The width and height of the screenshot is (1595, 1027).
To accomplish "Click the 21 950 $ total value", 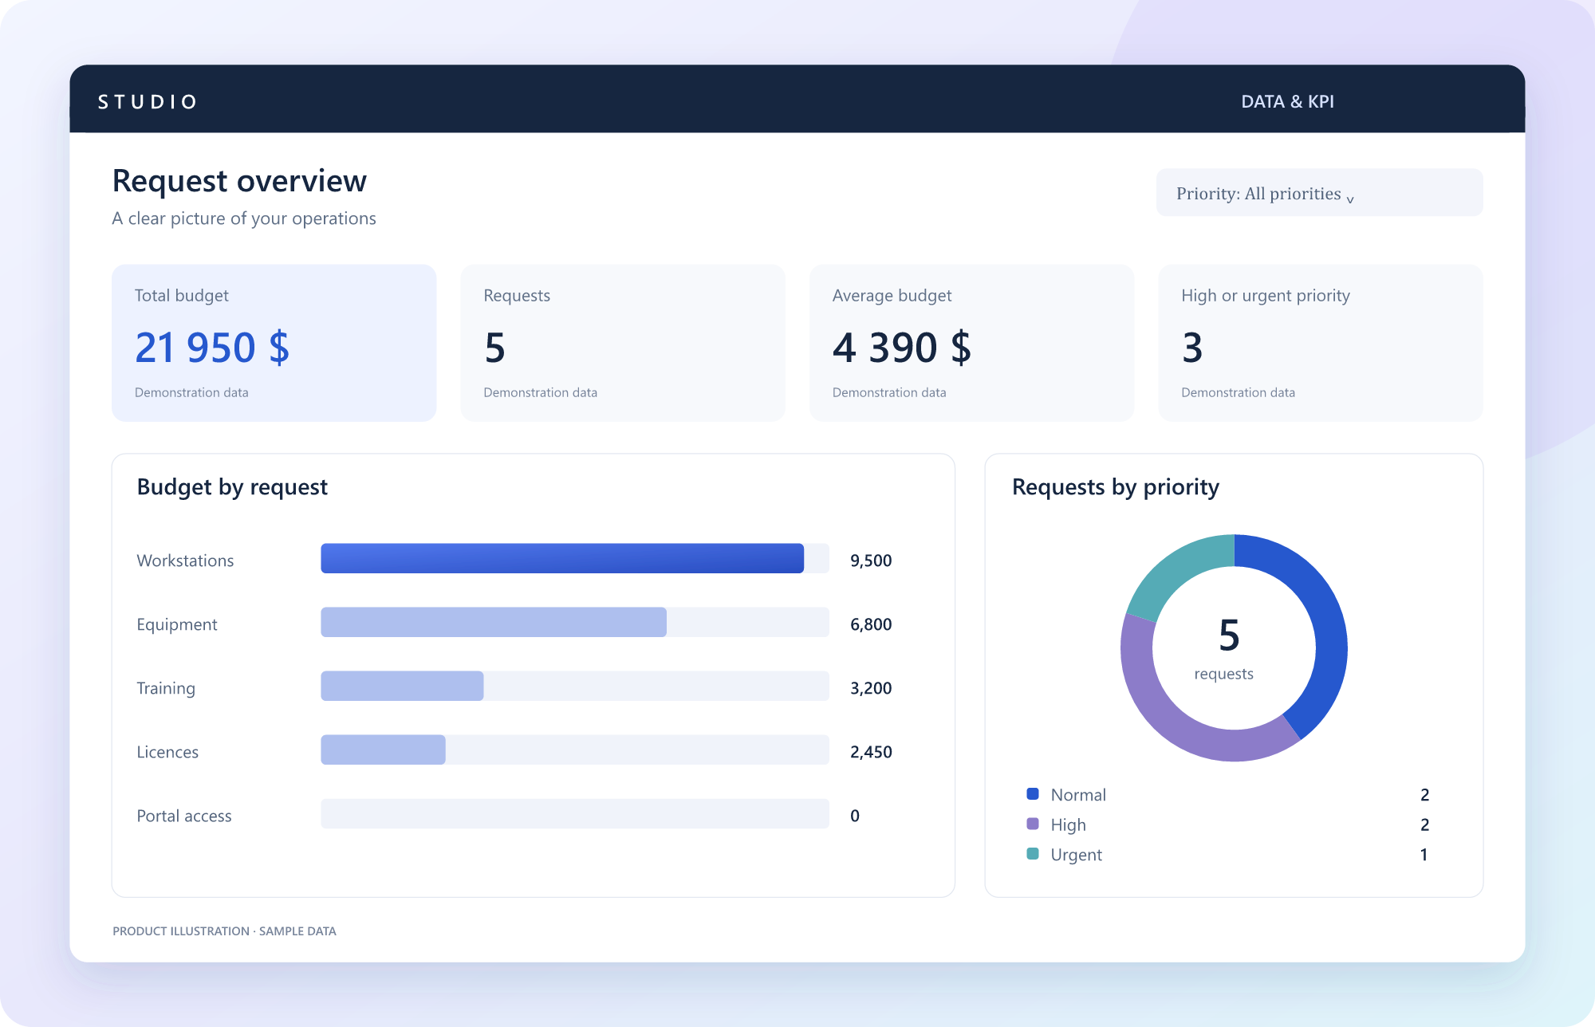I will point(212,348).
